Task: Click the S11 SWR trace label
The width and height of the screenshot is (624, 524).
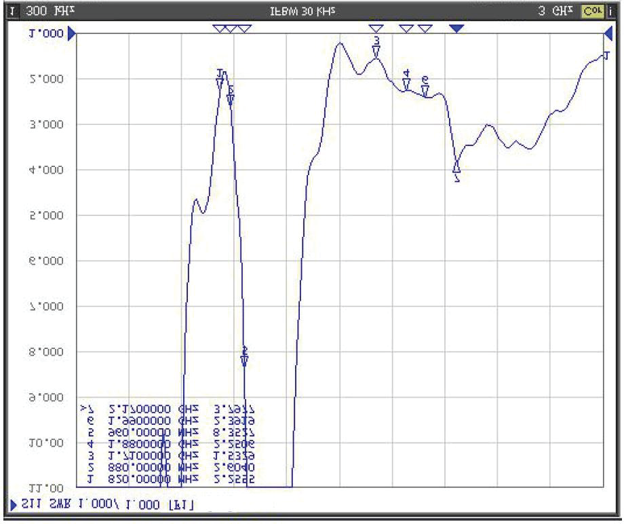Action: click(x=109, y=504)
